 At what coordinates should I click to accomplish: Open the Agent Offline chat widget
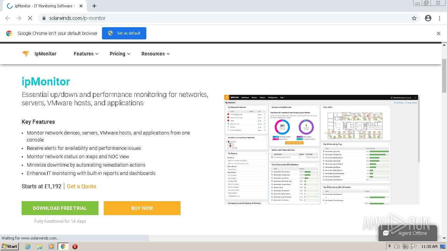coord(408,233)
